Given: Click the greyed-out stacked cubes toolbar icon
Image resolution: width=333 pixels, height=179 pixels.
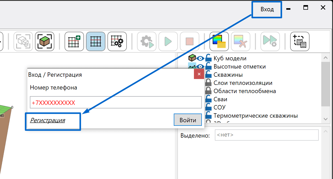Looking at the screenshot, I should 23,41.
